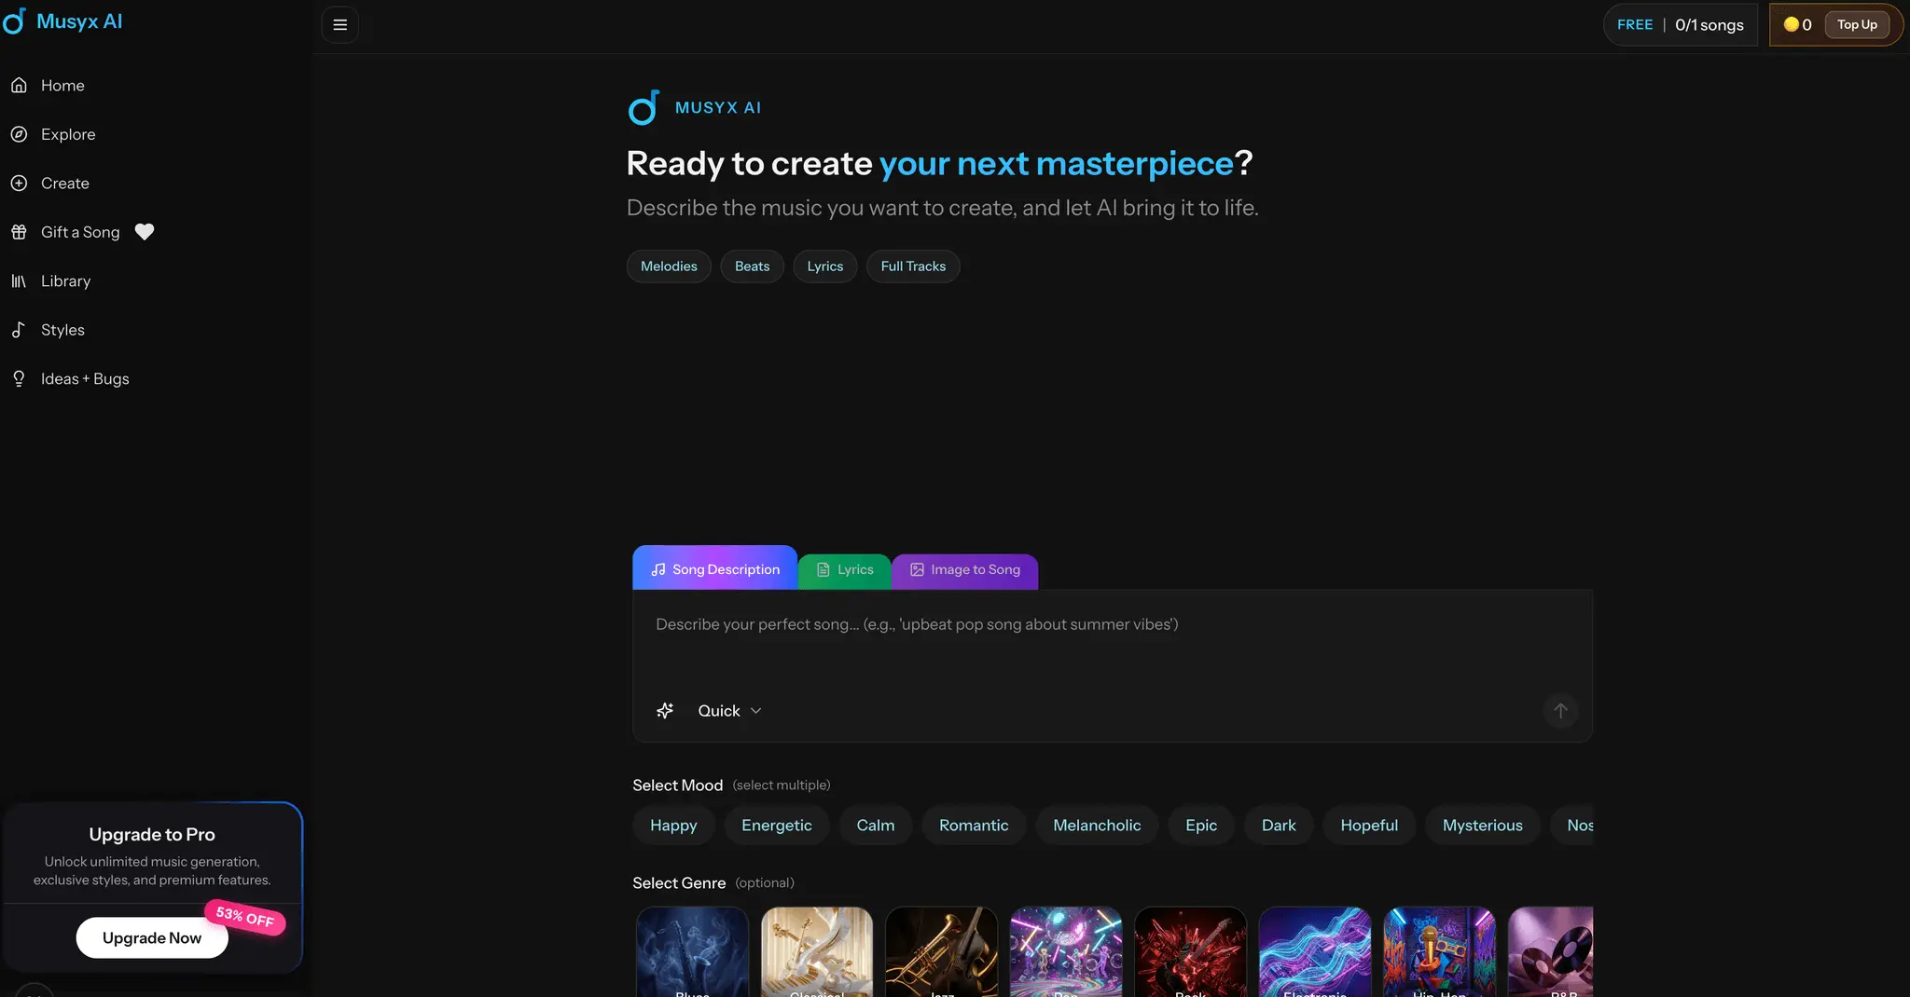Open the Home page from sidebar
This screenshot has height=997, width=1910.
[x=62, y=86]
